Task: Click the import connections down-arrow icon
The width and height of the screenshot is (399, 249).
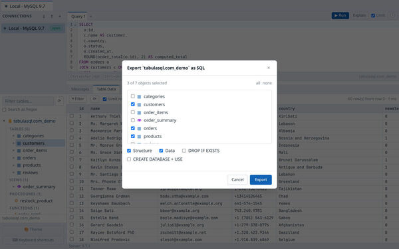Action: 44,16
